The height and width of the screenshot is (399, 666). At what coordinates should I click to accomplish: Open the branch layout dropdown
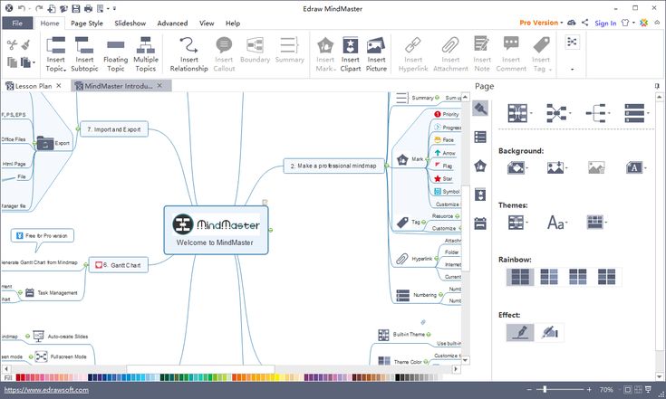[598, 113]
